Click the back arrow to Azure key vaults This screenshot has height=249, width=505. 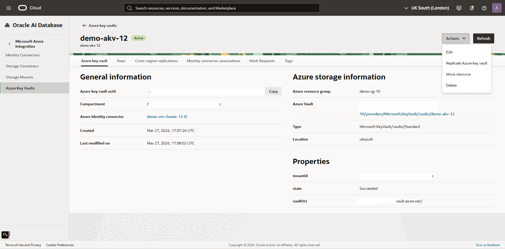[84, 25]
